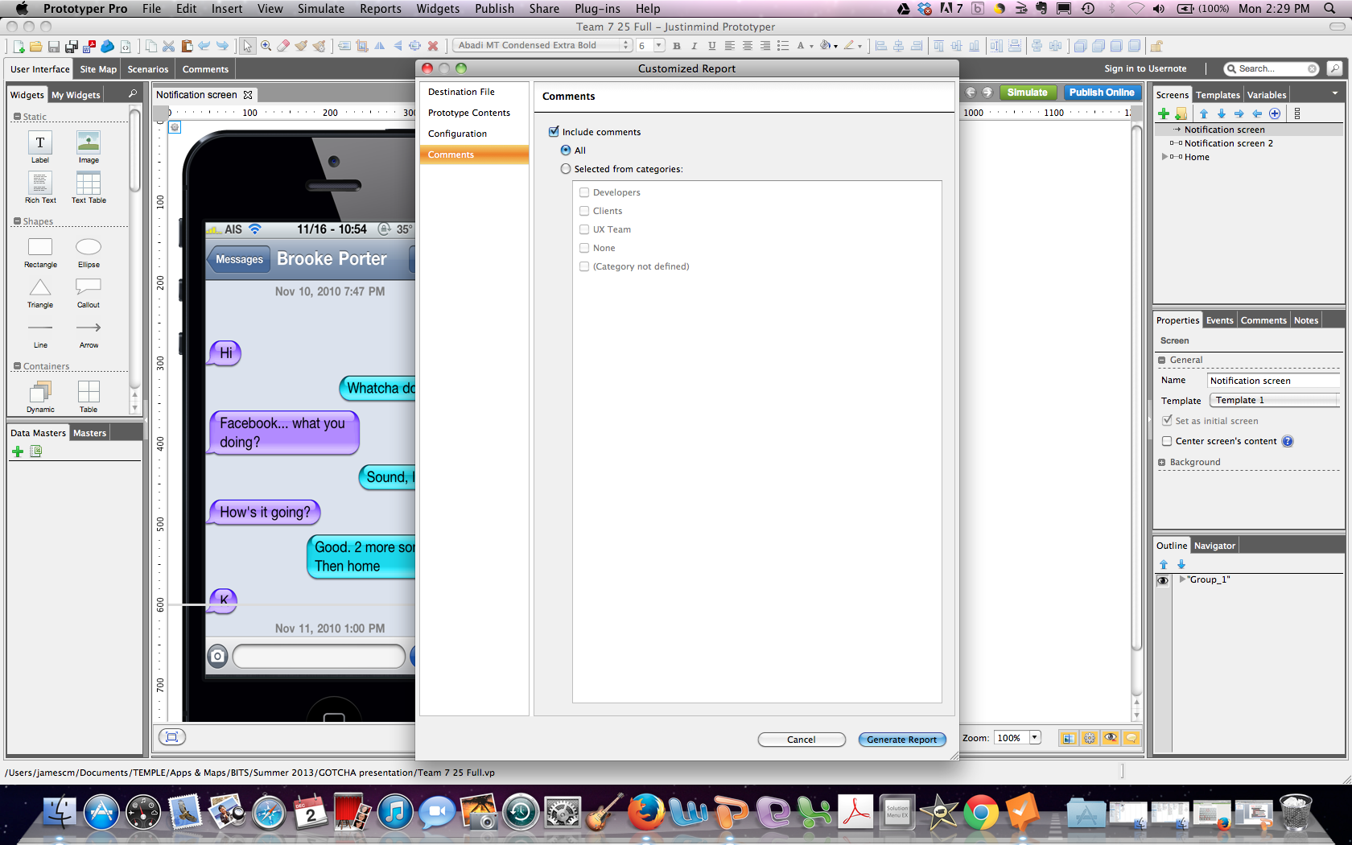1352x845 pixels.
Task: Click the Generate Report button
Action: (901, 740)
